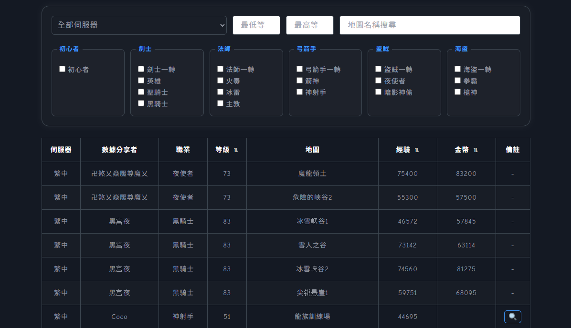Click experience value 75400
The width and height of the screenshot is (571, 328).
pos(408,174)
